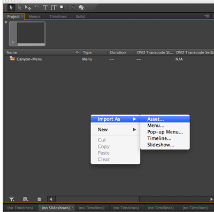Click the scroll right arrow
Viewport: 214px width, 212px height.
pyautogui.click(x=211, y=199)
